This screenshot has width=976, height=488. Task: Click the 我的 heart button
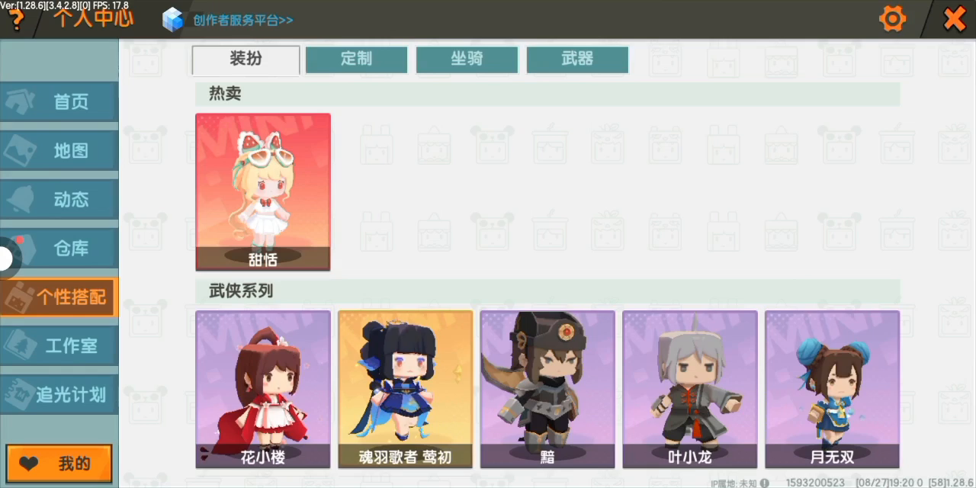[59, 464]
